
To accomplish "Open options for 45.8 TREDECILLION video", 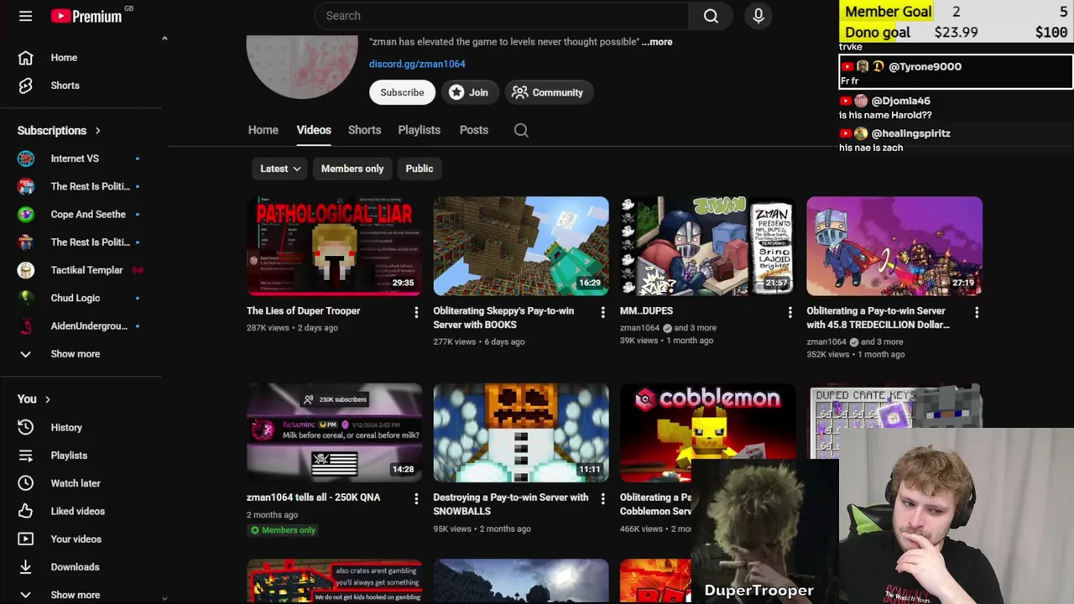I will [977, 312].
